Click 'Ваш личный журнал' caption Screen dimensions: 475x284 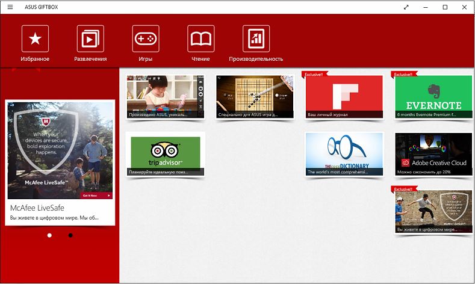(x=328, y=115)
